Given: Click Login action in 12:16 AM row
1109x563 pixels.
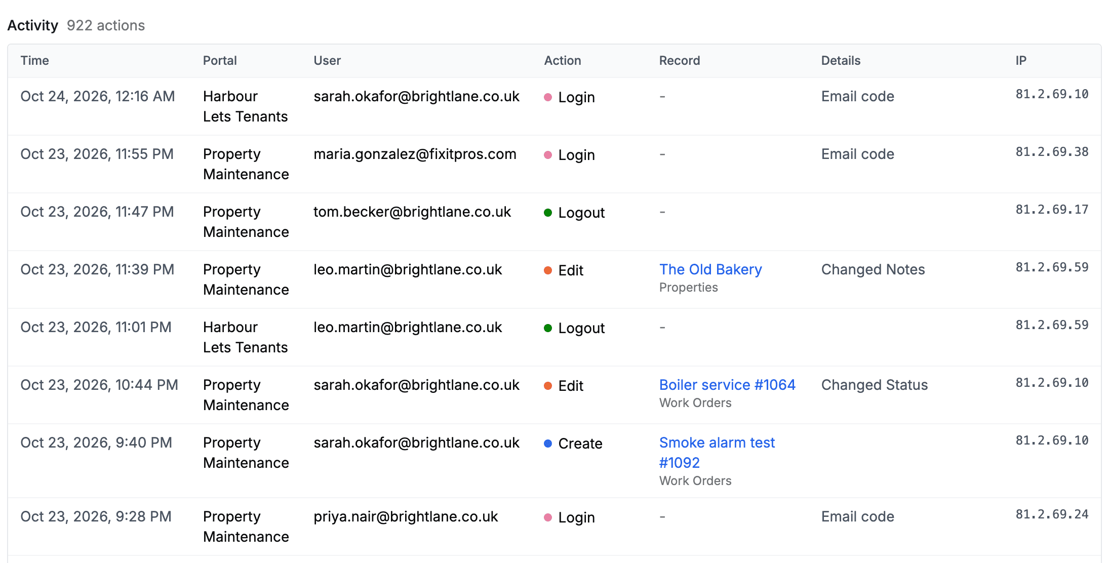Looking at the screenshot, I should tap(569, 97).
